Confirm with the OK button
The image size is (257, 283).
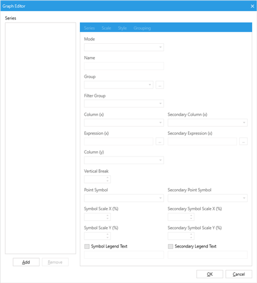pos(210,274)
